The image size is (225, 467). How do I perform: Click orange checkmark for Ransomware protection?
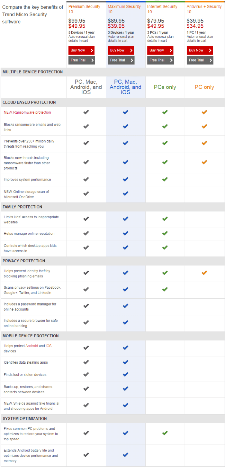coord(204,112)
